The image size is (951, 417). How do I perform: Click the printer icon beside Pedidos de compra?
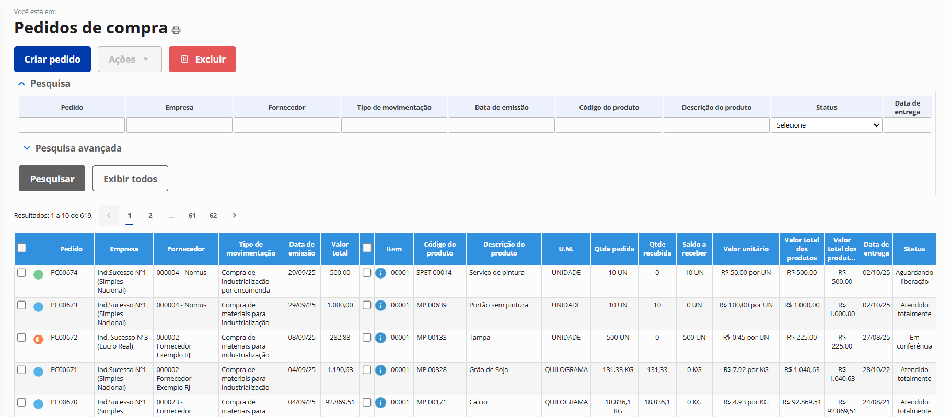(x=176, y=30)
